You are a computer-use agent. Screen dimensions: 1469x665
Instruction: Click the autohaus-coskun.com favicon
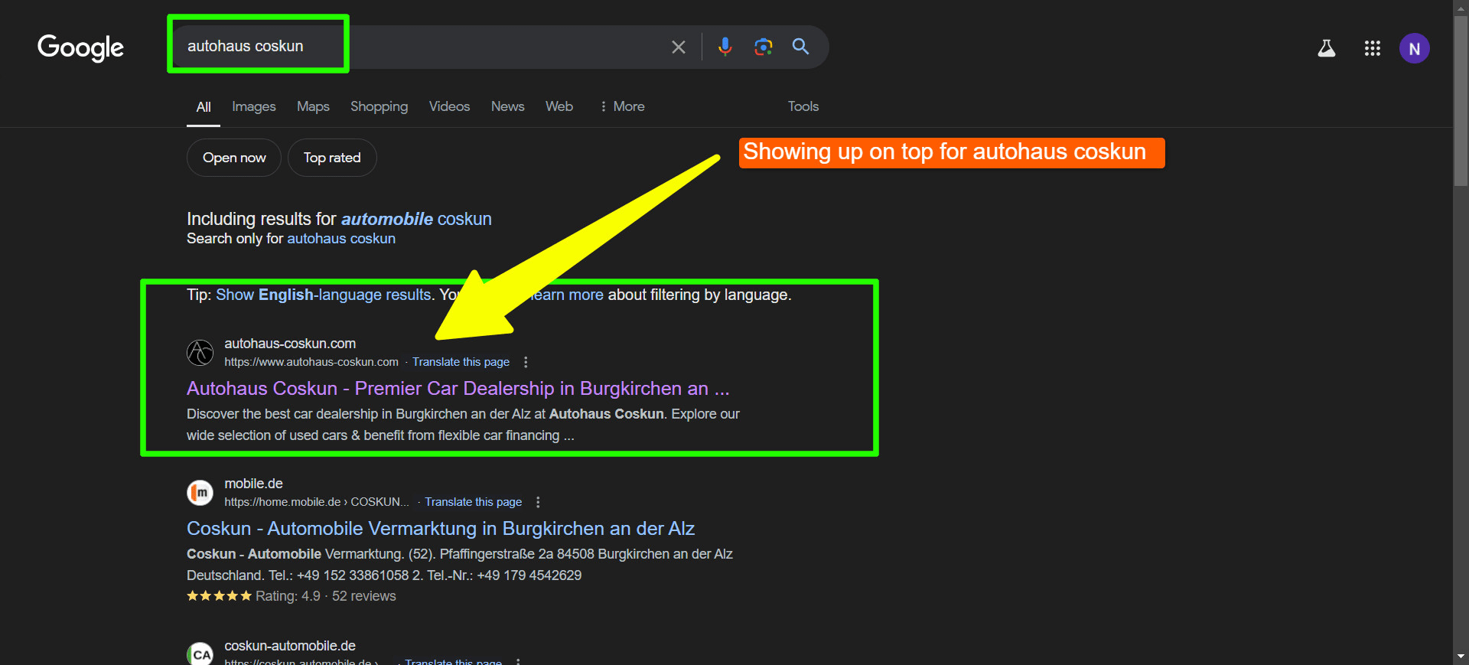pyautogui.click(x=200, y=353)
